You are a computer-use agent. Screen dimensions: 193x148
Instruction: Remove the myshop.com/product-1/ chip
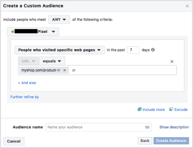[65, 70]
